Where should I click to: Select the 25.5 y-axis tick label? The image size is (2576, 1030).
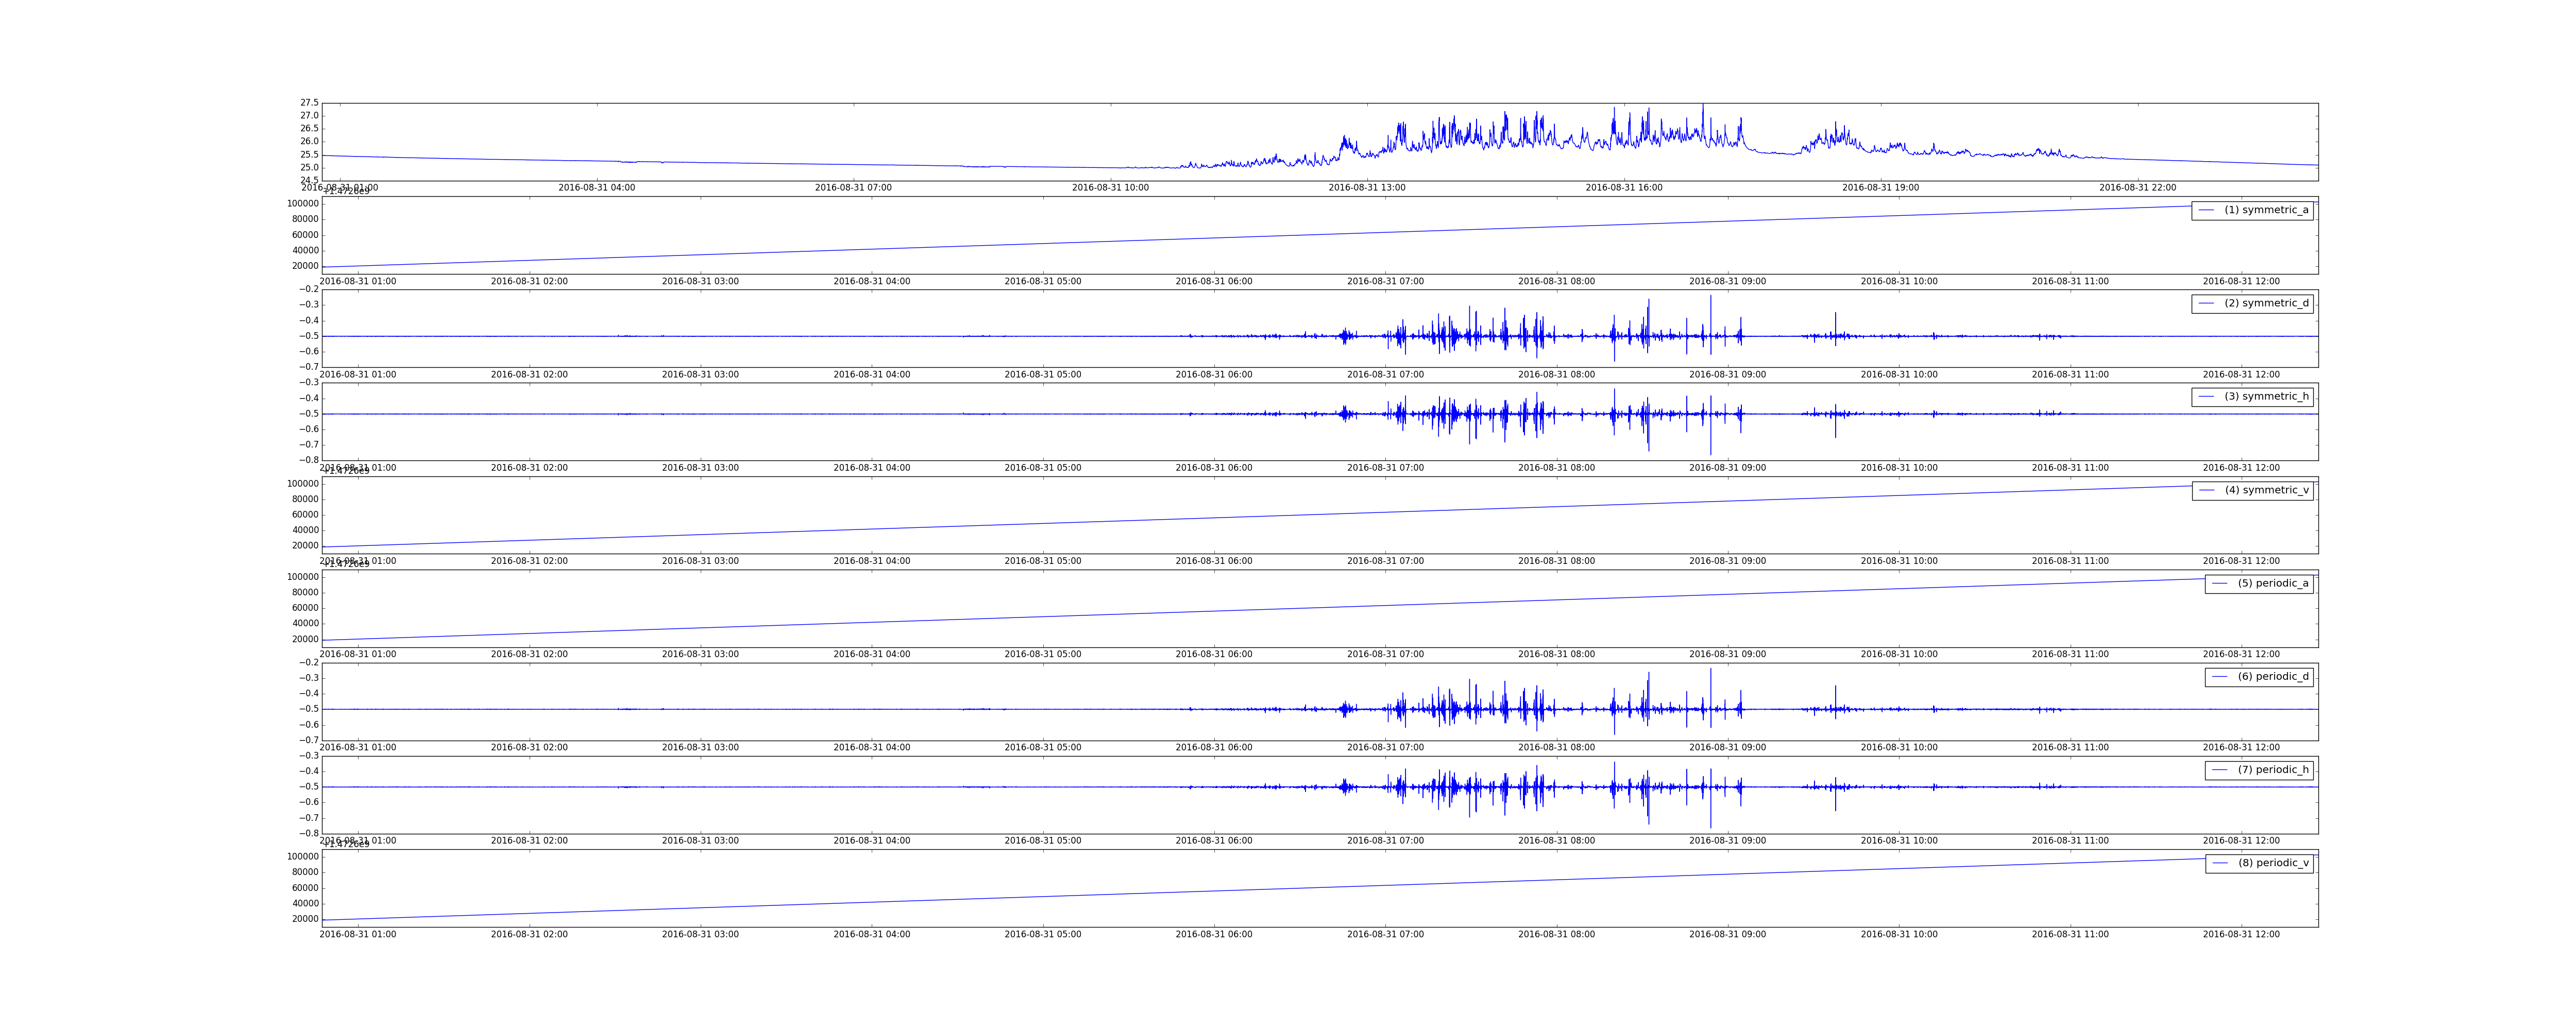pos(309,155)
